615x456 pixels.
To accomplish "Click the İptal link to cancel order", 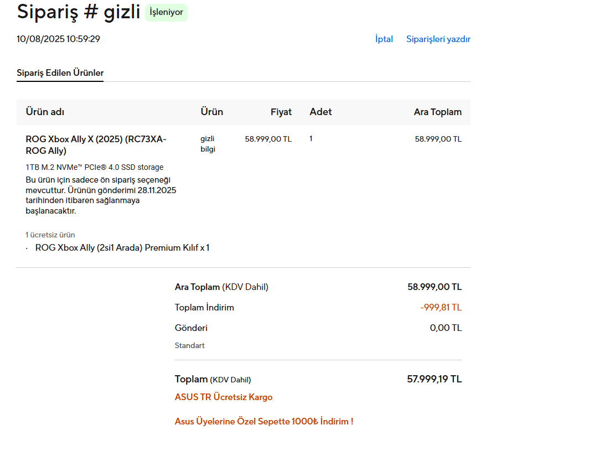I will click(384, 39).
